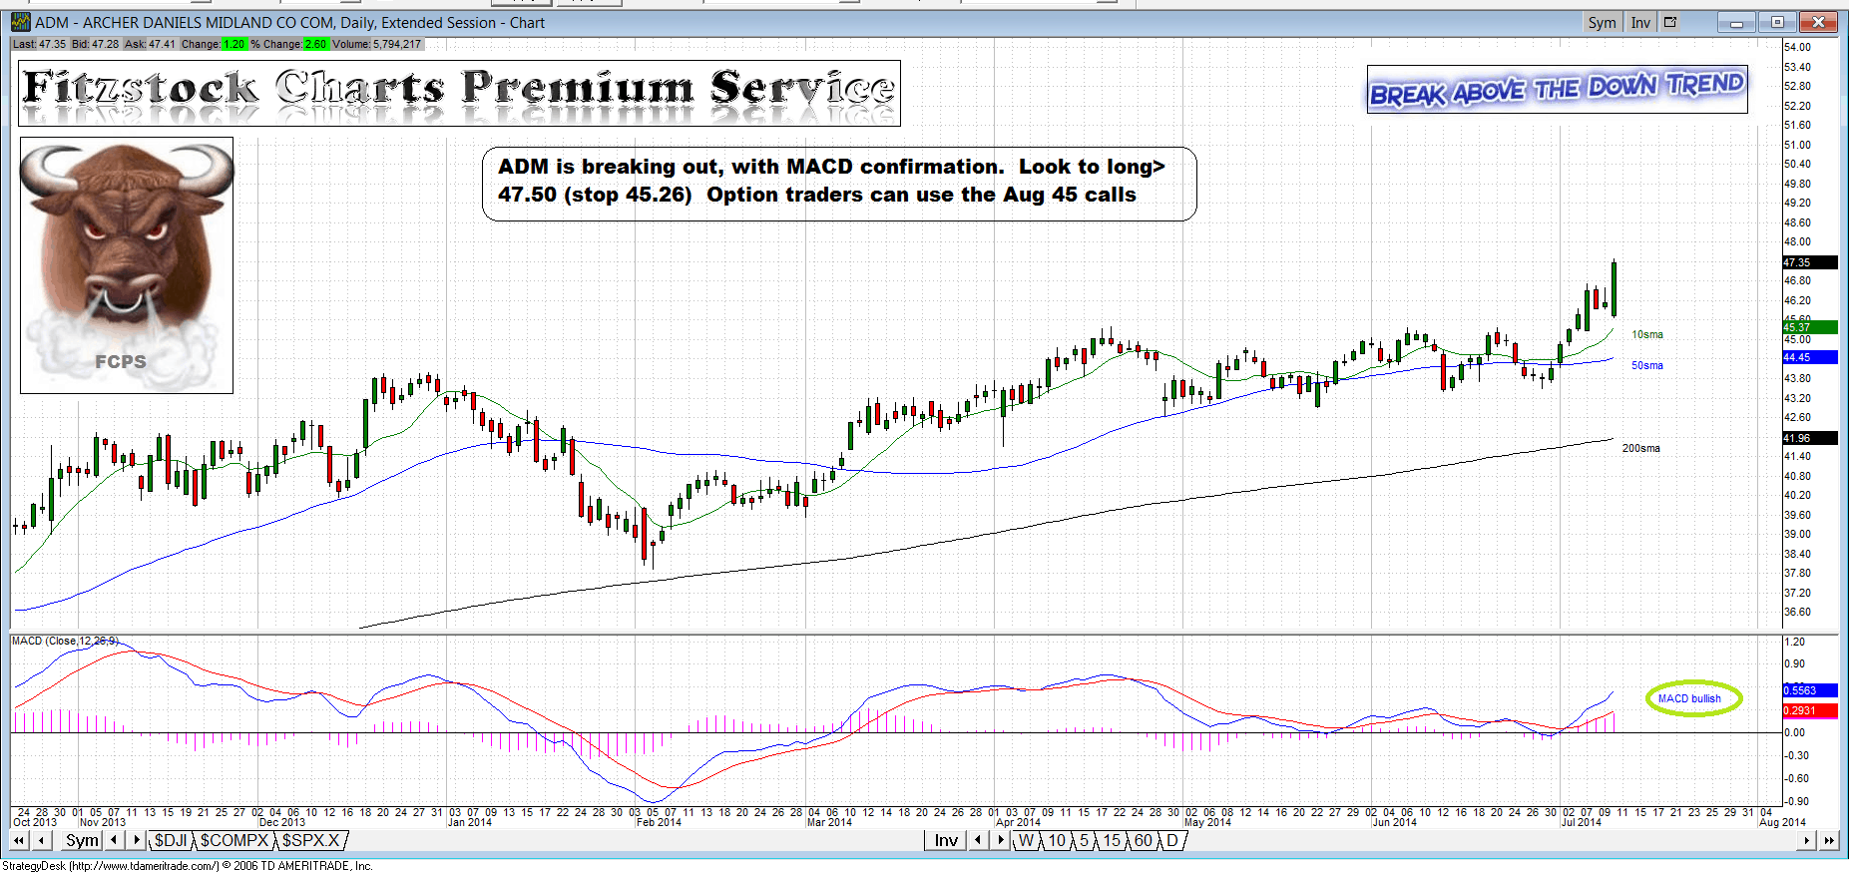Click previous interval arrow after bottom Inv
The width and height of the screenshot is (1849, 872).
click(978, 841)
